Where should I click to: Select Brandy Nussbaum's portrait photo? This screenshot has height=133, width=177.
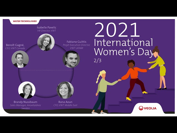tap(27, 90)
